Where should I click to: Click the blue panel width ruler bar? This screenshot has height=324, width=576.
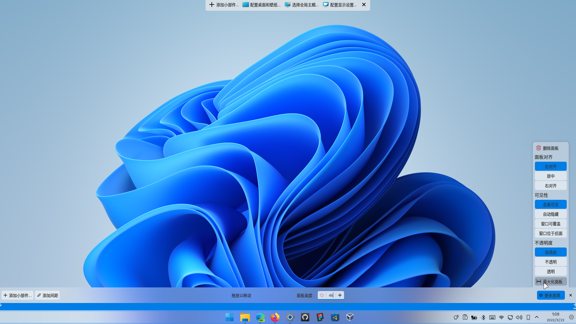point(288,306)
